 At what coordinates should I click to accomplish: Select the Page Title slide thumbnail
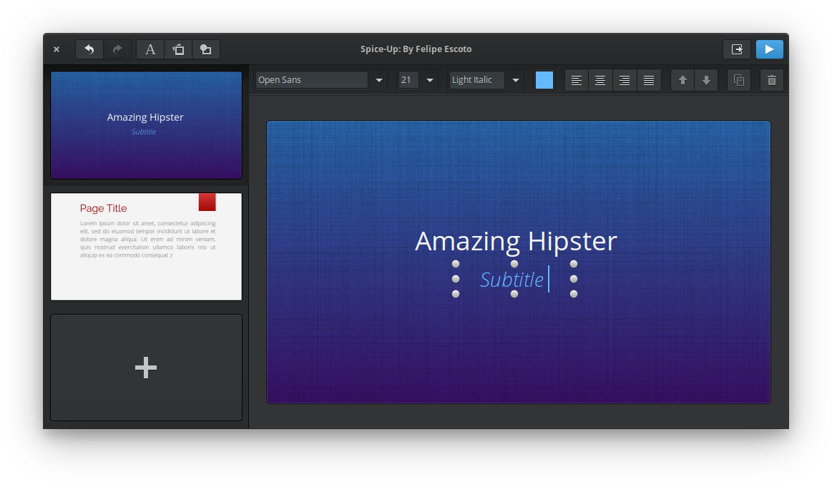pos(146,247)
